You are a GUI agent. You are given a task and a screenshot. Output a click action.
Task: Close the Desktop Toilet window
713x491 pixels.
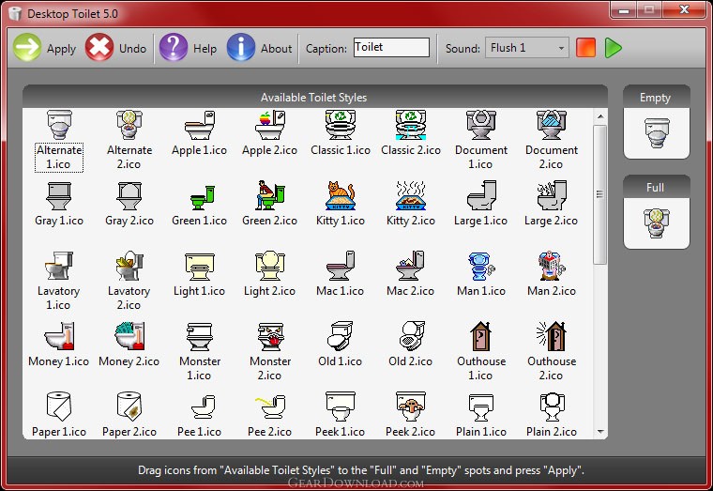click(x=684, y=10)
